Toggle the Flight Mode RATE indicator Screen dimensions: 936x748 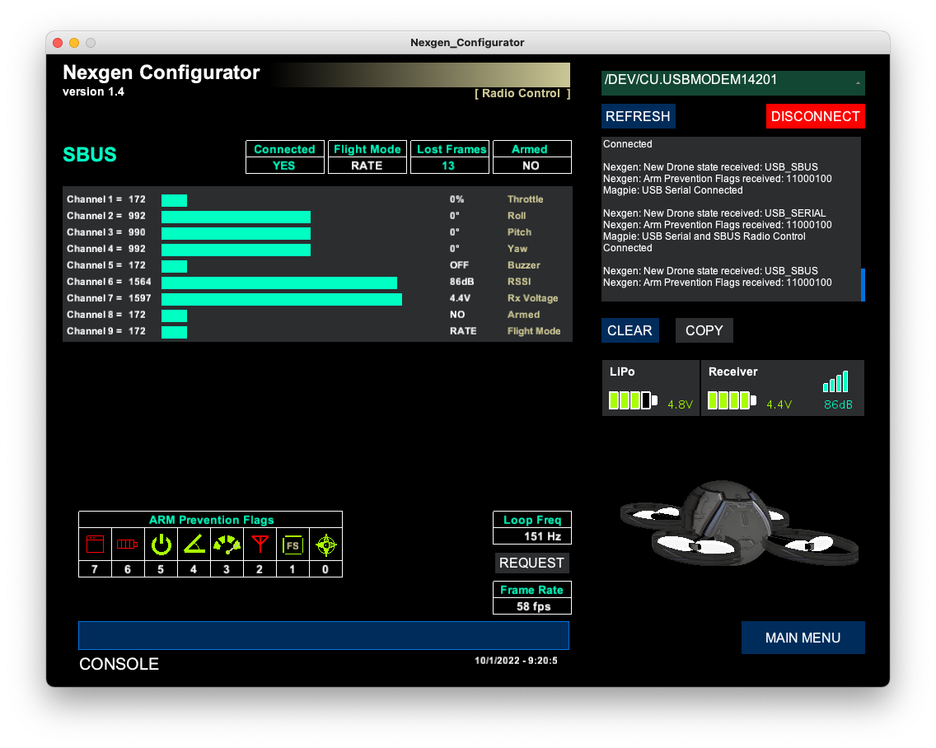[x=367, y=157]
